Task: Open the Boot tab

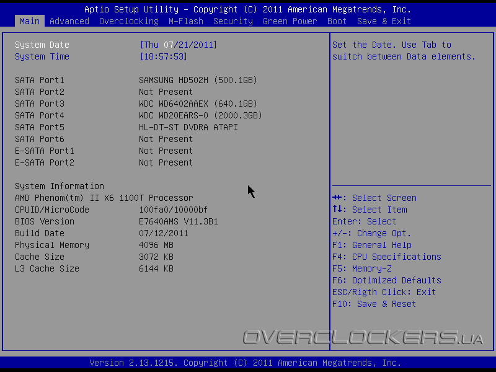Action: tap(337, 21)
